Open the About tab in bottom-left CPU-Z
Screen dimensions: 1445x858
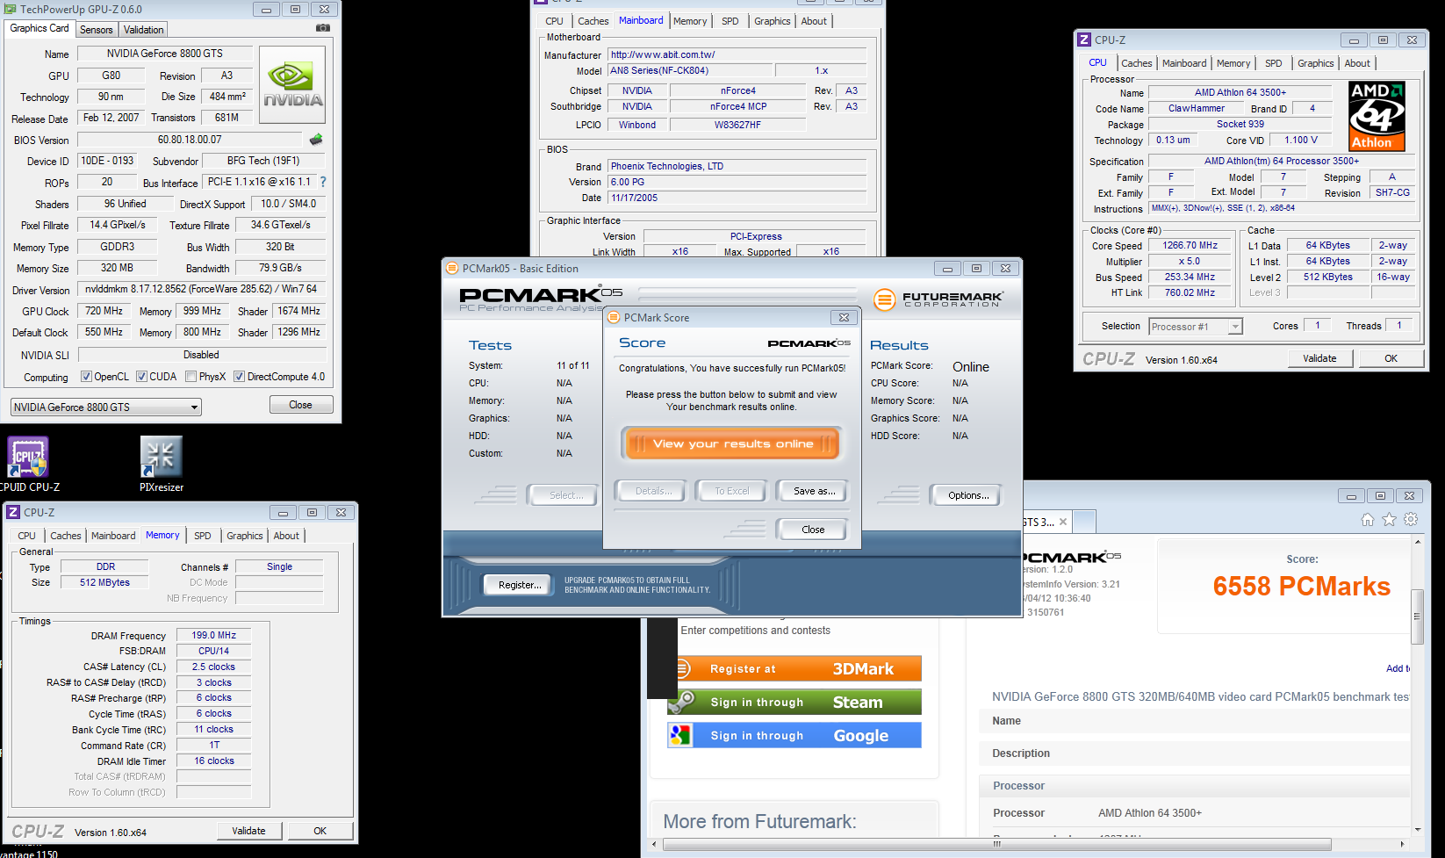(x=286, y=536)
